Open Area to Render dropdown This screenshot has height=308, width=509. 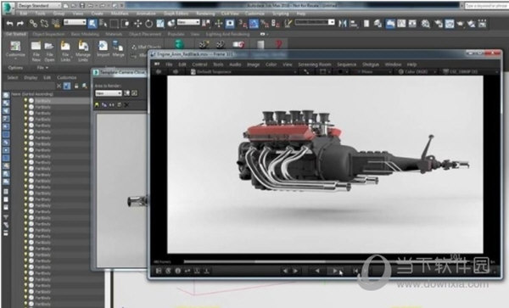[x=109, y=93]
